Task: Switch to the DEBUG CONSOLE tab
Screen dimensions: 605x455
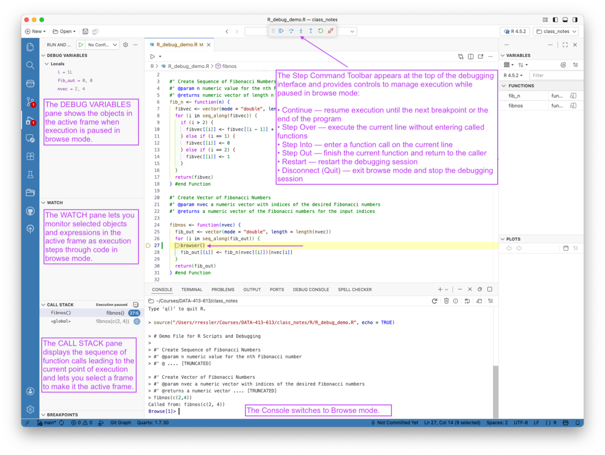Action: [311, 290]
